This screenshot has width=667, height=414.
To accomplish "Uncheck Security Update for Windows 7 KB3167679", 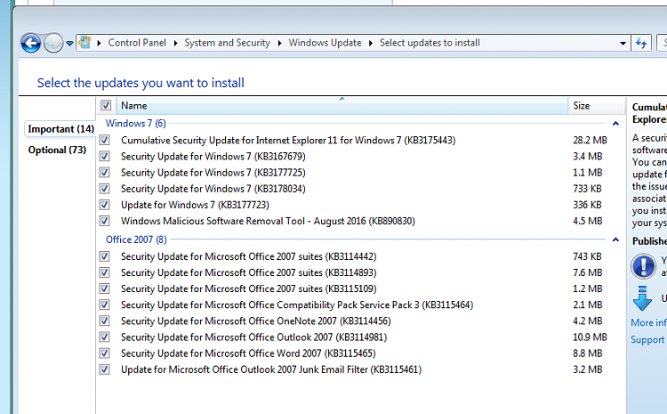I will click(105, 157).
